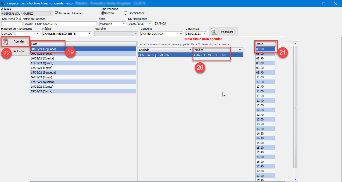342x182 pixels.
Task: Select the Especialidade radio option
Action: click(126, 13)
